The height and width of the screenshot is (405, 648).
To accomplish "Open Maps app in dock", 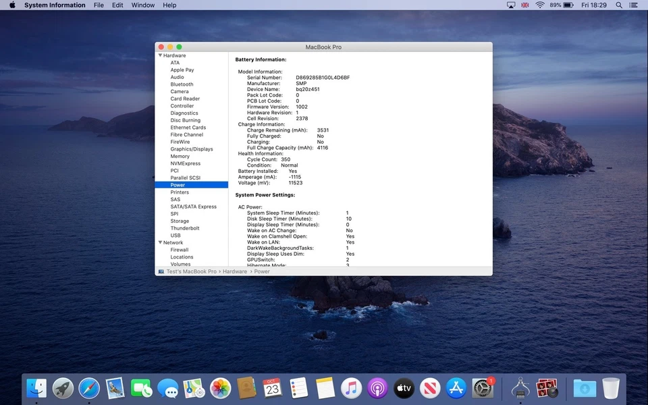I will 194,389.
